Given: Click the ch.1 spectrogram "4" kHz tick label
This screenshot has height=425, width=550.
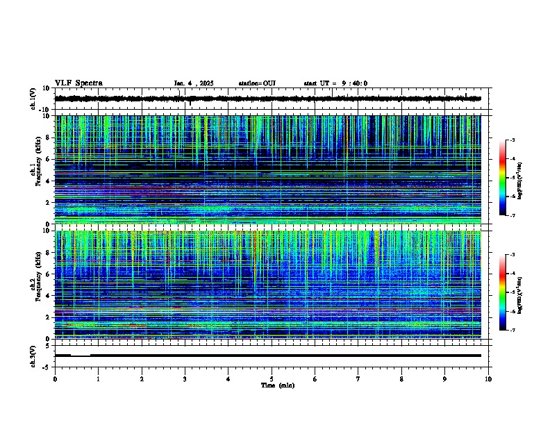Looking at the screenshot, I should click(48, 181).
